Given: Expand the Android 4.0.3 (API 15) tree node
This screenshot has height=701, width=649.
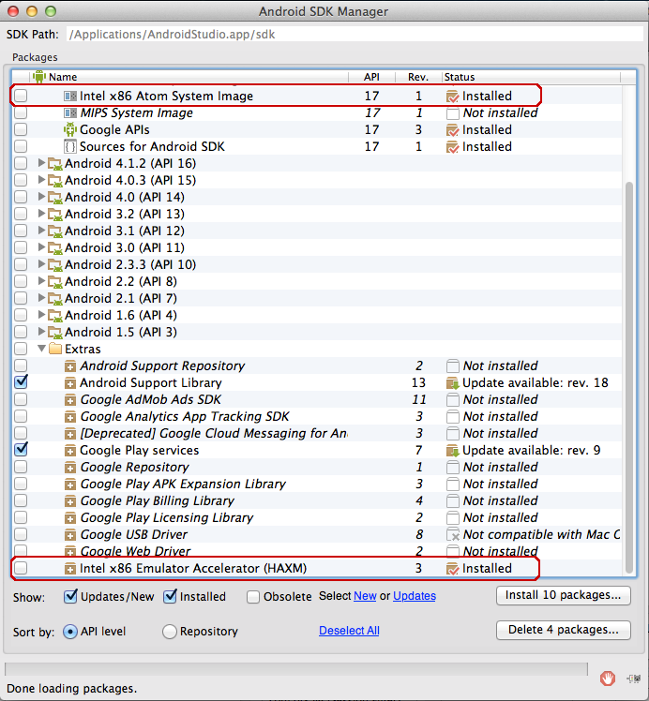Looking at the screenshot, I should [41, 180].
